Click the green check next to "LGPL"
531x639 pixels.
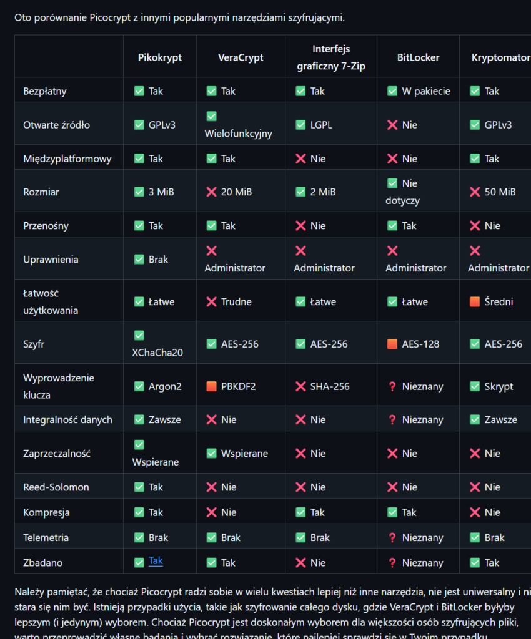click(x=300, y=125)
